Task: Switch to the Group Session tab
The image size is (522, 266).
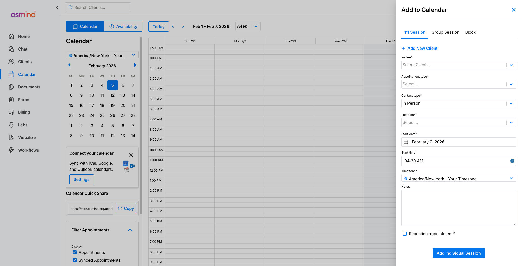Action: 445,32
